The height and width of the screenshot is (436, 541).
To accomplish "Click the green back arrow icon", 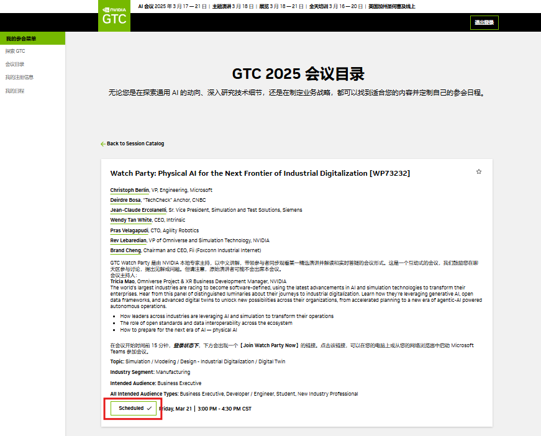I will pos(102,143).
